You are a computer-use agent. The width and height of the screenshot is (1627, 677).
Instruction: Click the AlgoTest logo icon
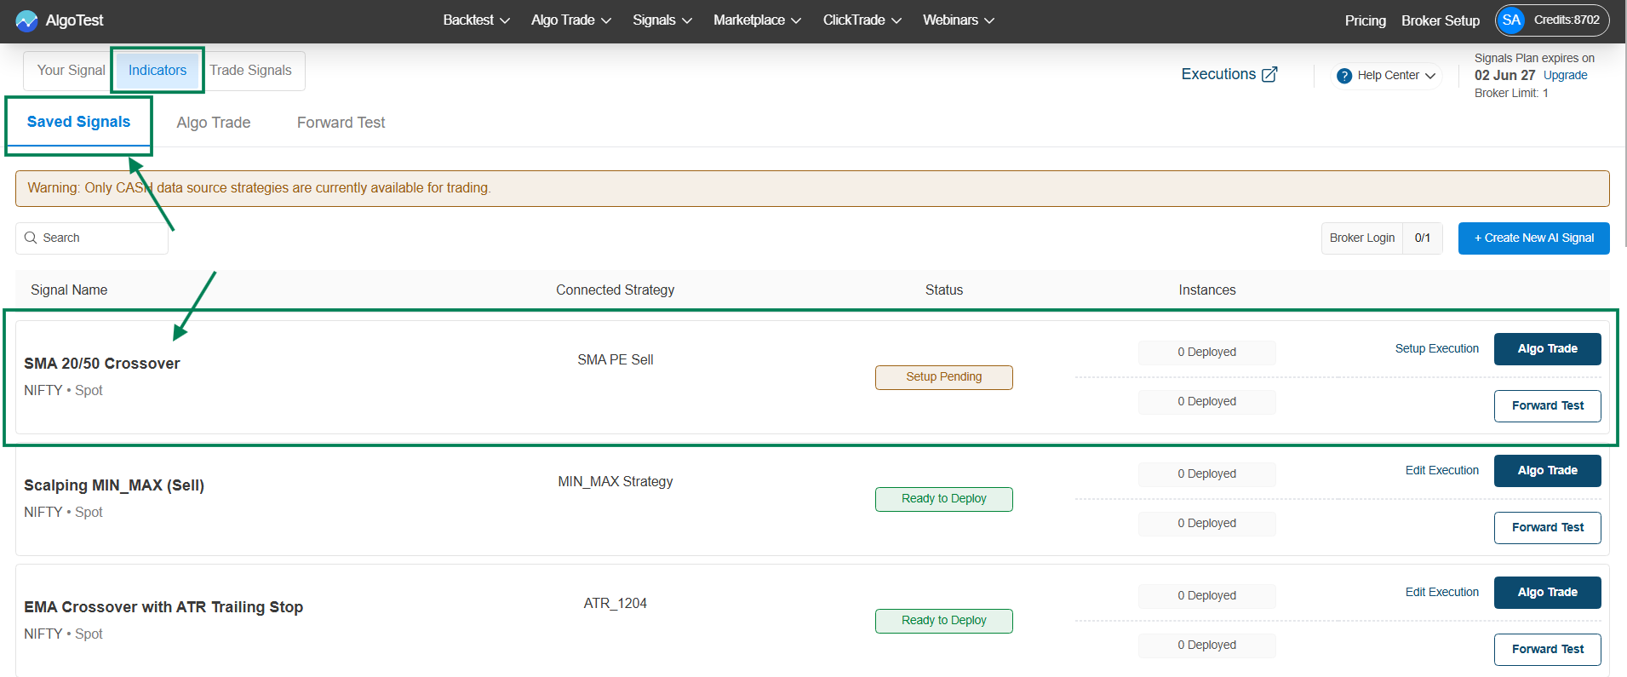tap(26, 20)
